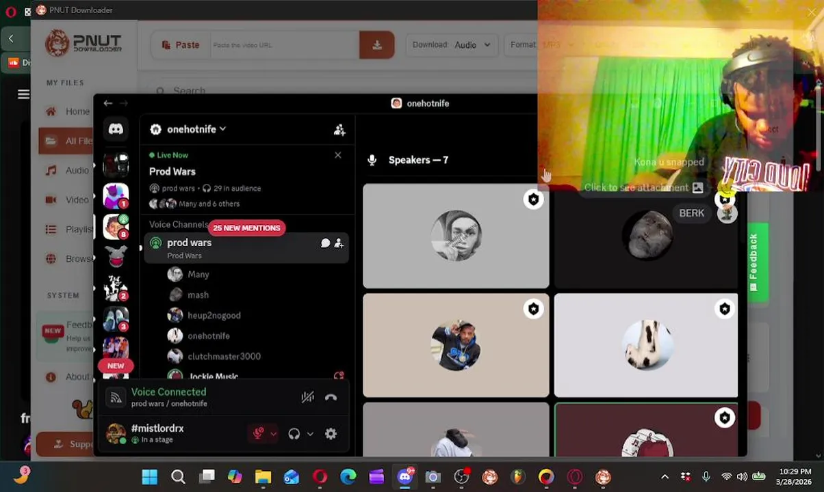Expand headphone output options arrow
The height and width of the screenshot is (492, 824).
pos(310,434)
